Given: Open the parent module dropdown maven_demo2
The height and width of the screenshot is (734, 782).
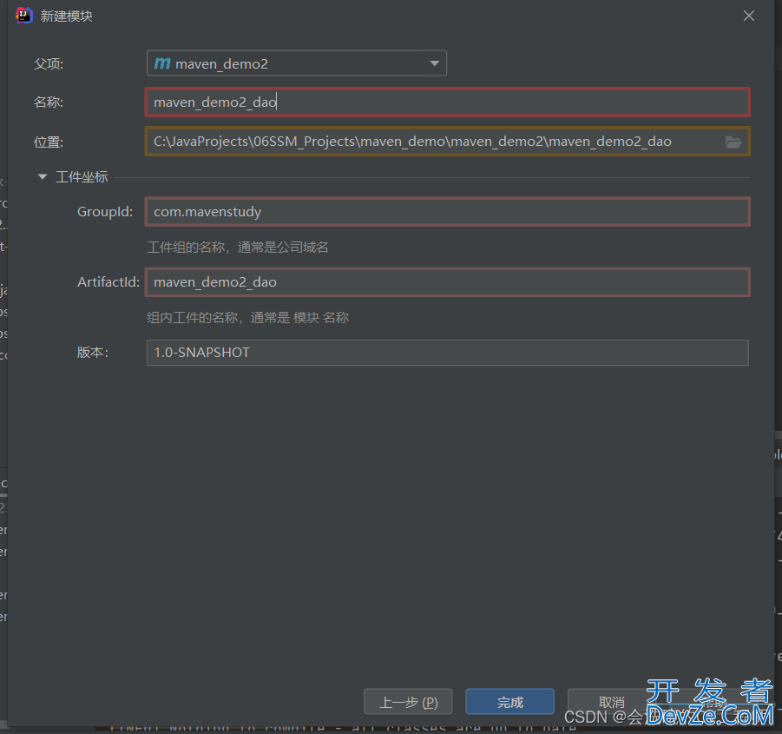Looking at the screenshot, I should click(296, 63).
